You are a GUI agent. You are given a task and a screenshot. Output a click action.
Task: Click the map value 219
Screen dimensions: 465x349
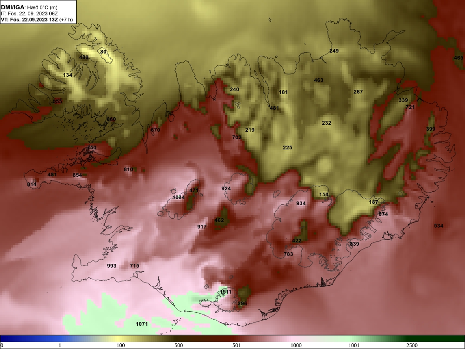(250, 130)
